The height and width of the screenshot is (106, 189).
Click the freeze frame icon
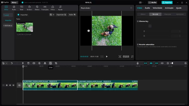coord(34,63)
